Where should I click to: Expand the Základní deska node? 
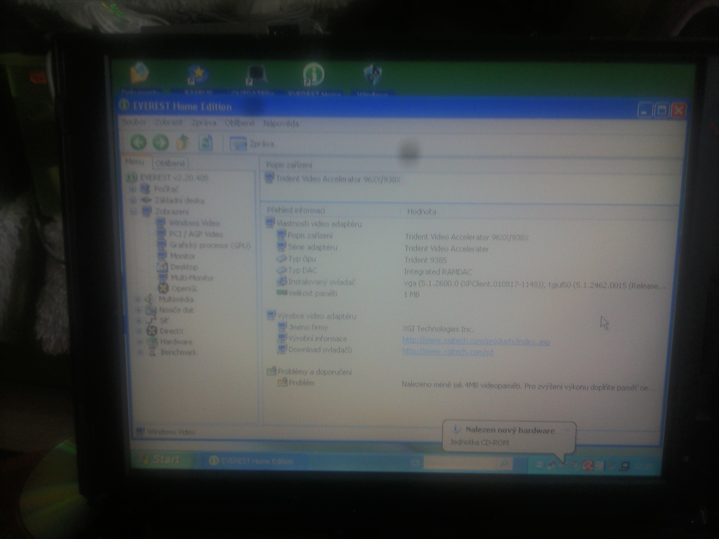tap(133, 200)
